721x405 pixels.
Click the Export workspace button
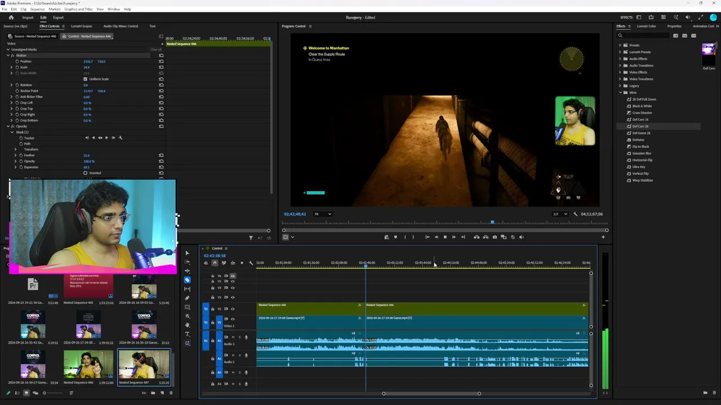click(x=58, y=17)
